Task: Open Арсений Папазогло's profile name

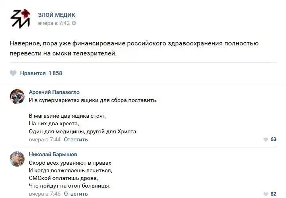Action: [54, 92]
